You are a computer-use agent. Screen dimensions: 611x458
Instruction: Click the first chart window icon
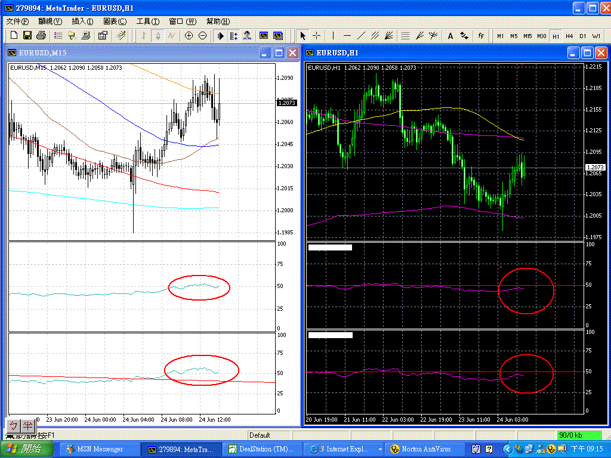(x=264, y=35)
